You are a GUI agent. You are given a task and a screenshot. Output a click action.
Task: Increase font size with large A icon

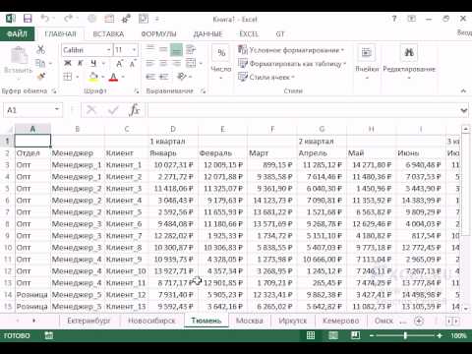coord(119,63)
